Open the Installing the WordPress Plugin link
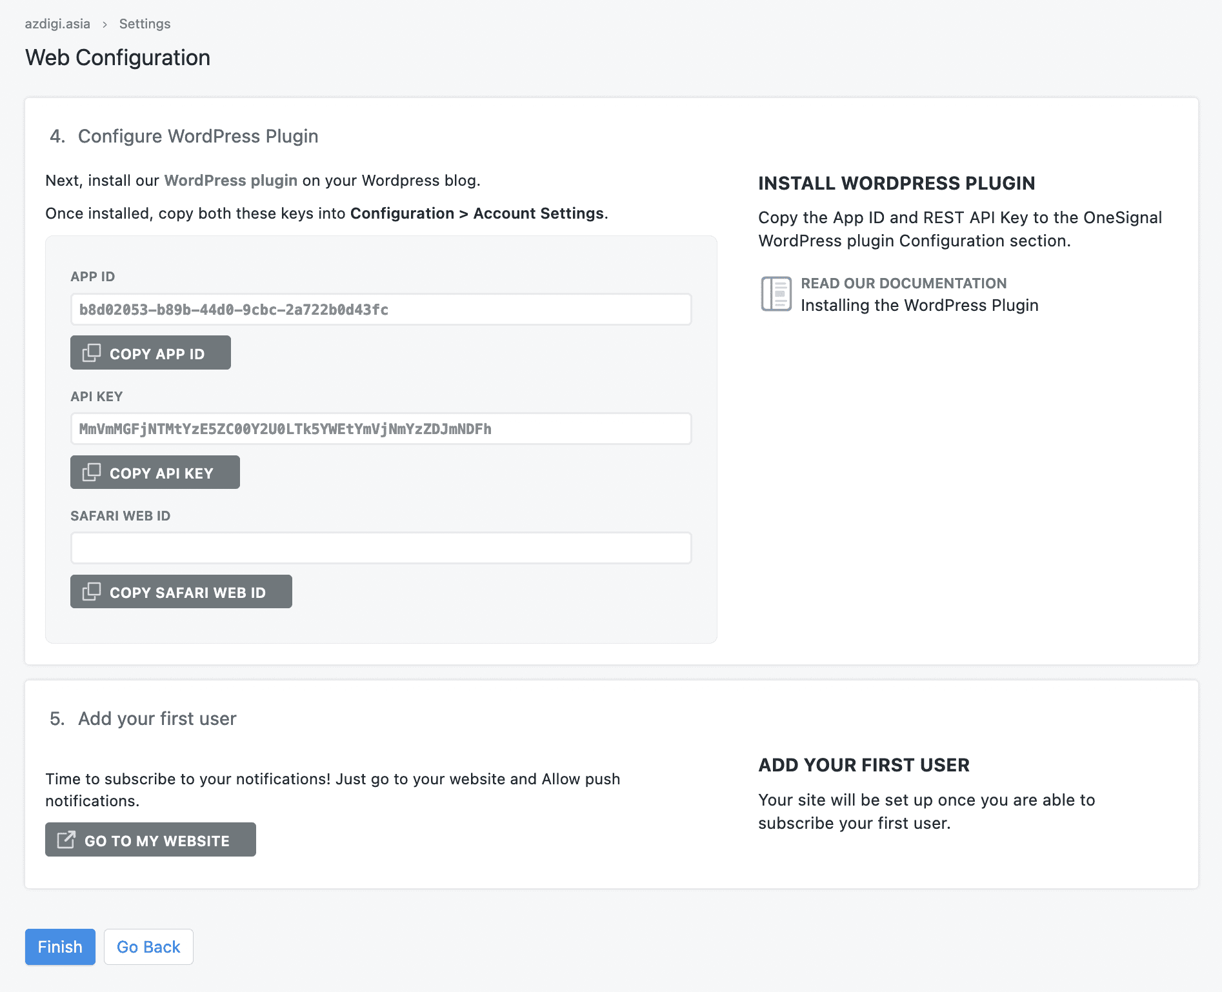Viewport: 1222px width, 992px height. click(919, 305)
